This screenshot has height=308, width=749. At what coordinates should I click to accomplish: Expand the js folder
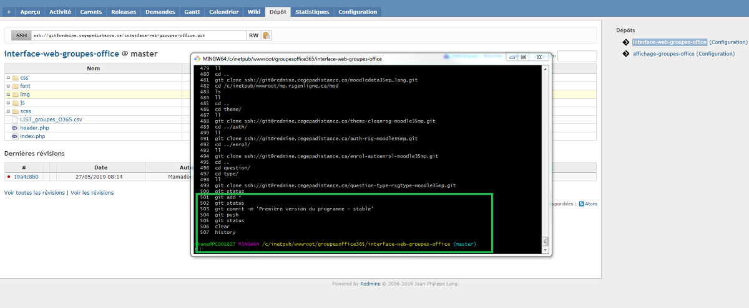(x=8, y=103)
